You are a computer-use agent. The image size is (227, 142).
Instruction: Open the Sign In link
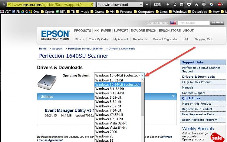tap(80, 39)
